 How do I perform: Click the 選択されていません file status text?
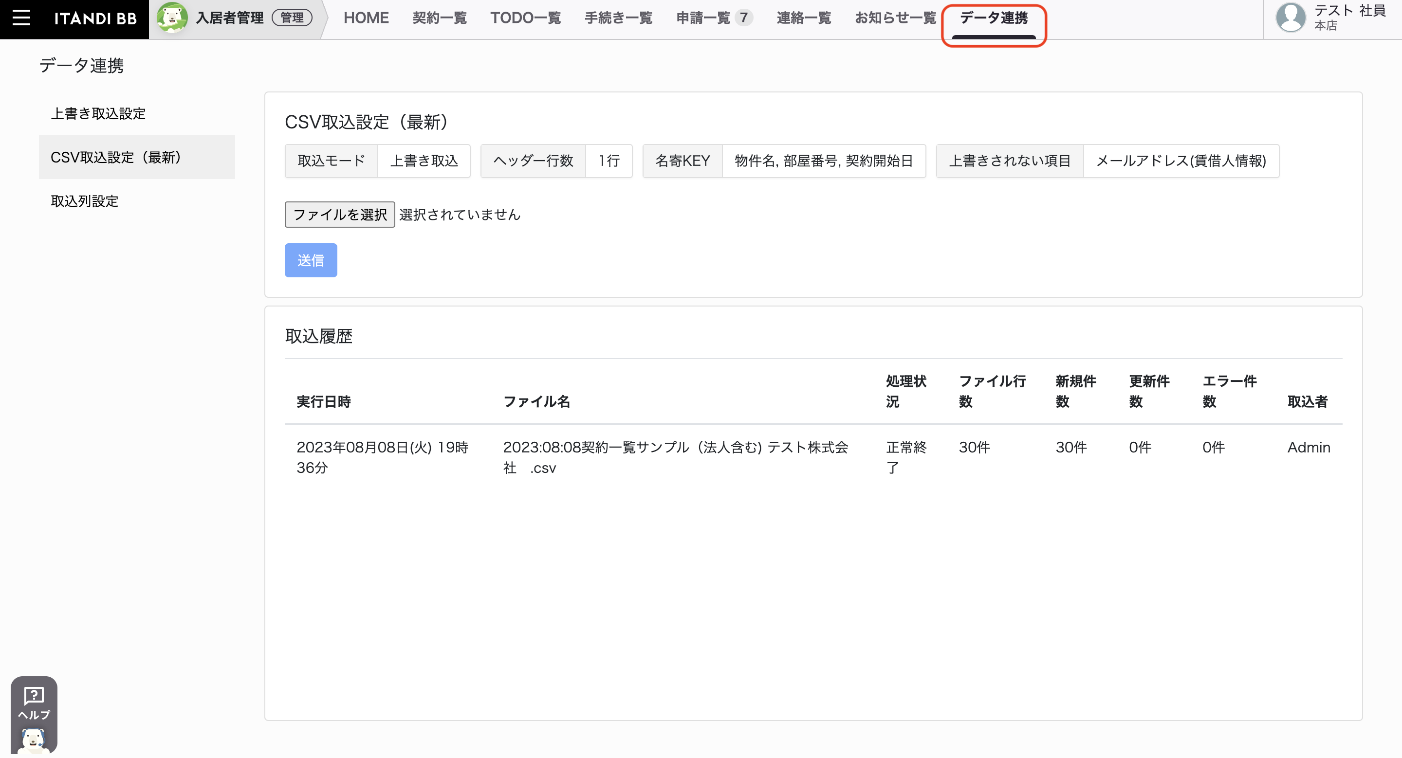460,215
